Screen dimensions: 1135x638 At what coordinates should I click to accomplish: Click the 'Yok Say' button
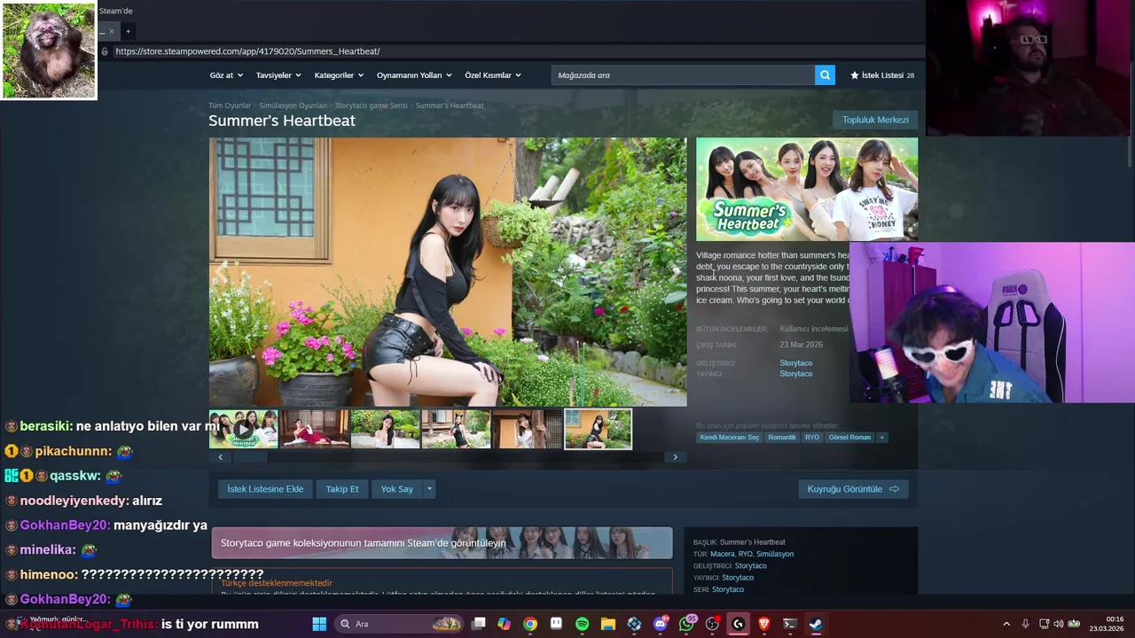pos(397,489)
